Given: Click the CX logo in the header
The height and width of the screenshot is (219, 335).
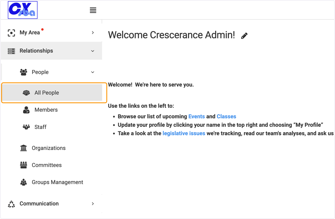Looking at the screenshot, I should coord(23,10).
